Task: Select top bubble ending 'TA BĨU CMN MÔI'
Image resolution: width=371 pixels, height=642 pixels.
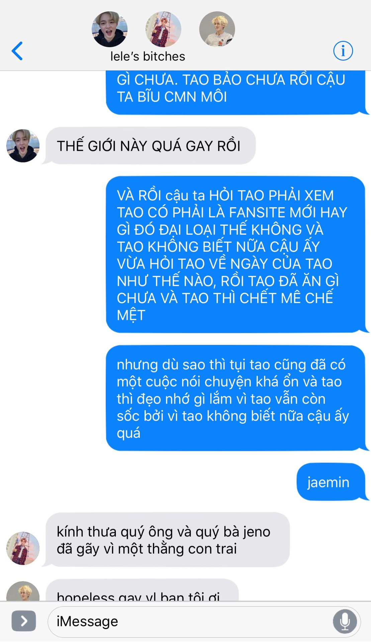Action: point(236,92)
